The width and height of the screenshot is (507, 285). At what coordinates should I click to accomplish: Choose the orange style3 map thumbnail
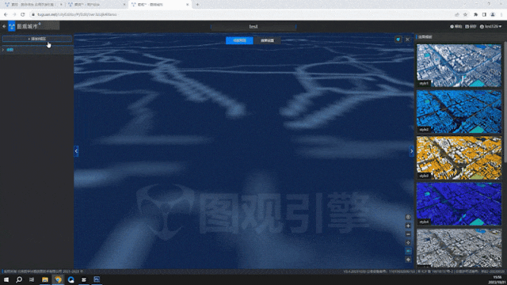(459, 158)
